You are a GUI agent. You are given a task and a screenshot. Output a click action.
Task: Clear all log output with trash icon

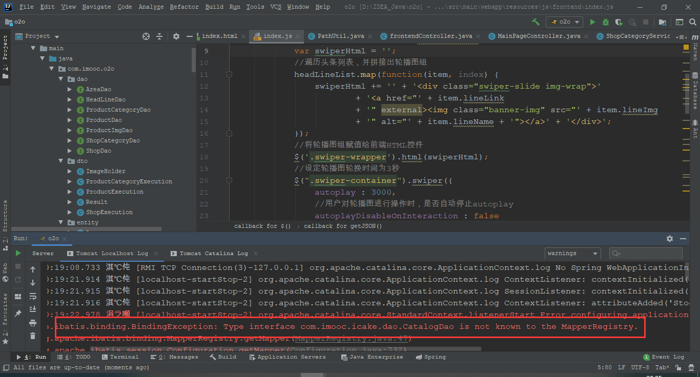tap(33, 336)
